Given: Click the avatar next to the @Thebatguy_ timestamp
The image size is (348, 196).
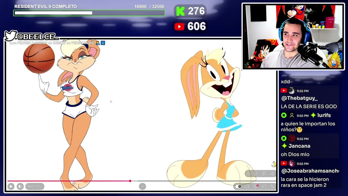Looking at the screenshot, I should point(292,91).
